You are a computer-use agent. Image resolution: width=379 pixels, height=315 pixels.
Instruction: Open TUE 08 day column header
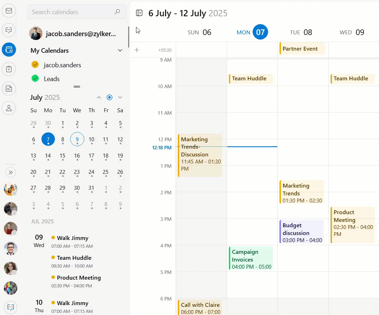[x=301, y=32]
